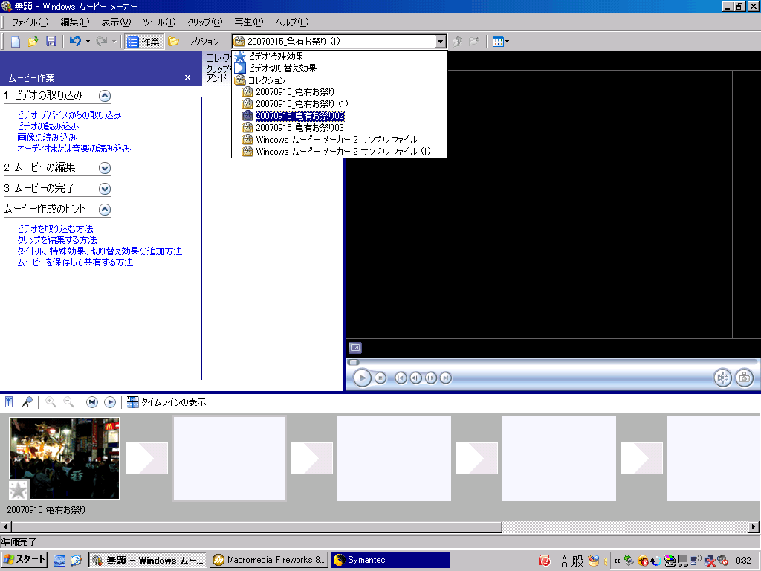Screen dimensions: 761x571
Task: Switch to タイムラインの表示 view
Action: point(166,402)
